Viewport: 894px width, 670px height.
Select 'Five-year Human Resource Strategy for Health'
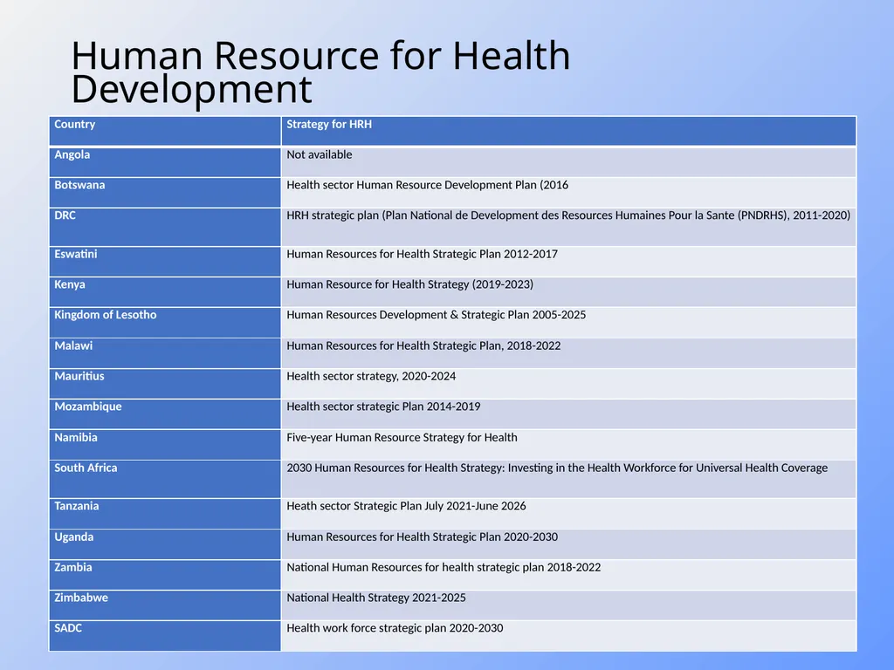pyautogui.click(x=568, y=444)
